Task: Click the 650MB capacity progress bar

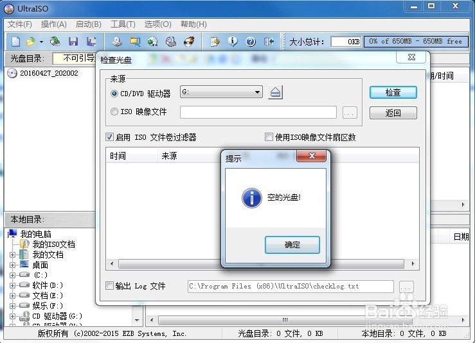Action: 416,42
